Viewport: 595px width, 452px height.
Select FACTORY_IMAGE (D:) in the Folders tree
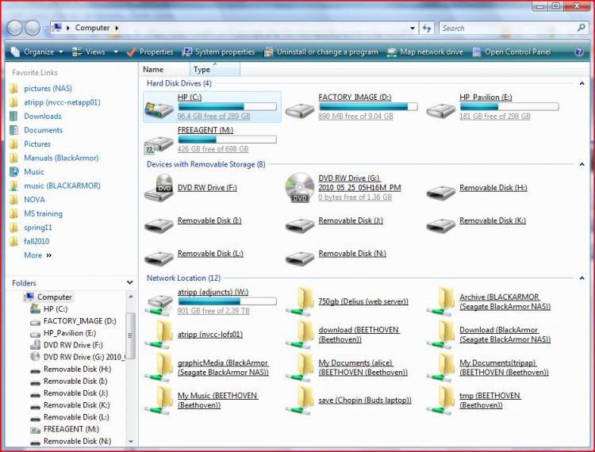tap(79, 321)
